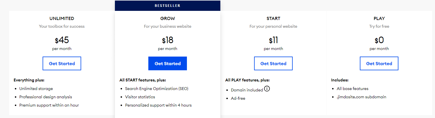The height and width of the screenshot is (118, 435).
Task: Click the $45 per month price
Action: click(62, 40)
